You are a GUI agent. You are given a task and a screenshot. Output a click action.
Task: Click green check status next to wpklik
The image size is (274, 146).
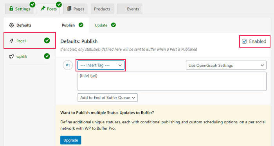(x=47, y=56)
